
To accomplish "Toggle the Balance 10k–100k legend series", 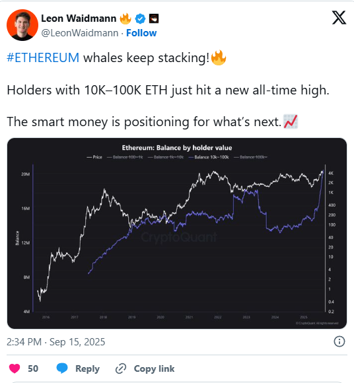I will 209,157.
